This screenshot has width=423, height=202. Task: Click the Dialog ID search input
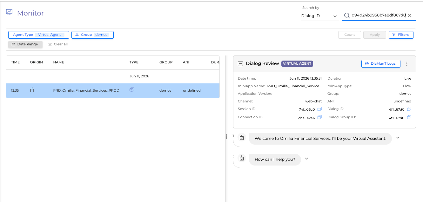click(x=379, y=15)
